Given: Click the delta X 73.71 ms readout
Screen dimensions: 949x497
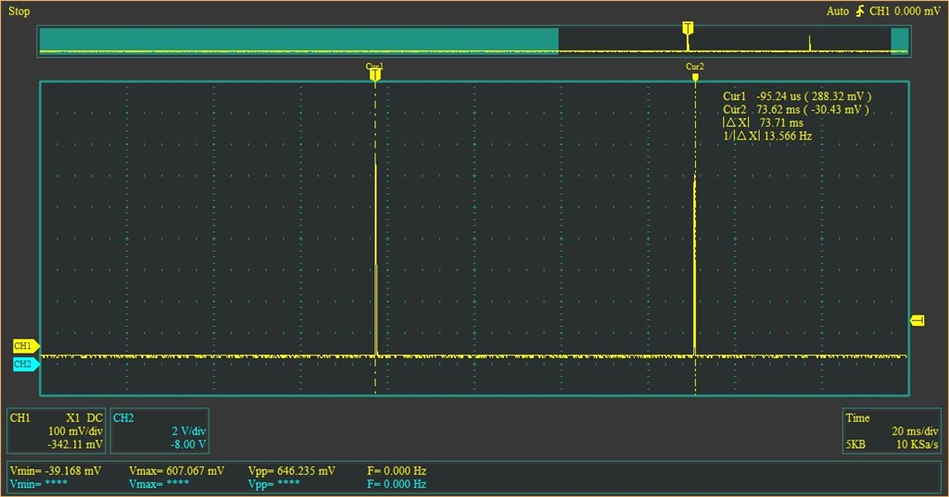Looking at the screenshot, I should pyautogui.click(x=764, y=123).
